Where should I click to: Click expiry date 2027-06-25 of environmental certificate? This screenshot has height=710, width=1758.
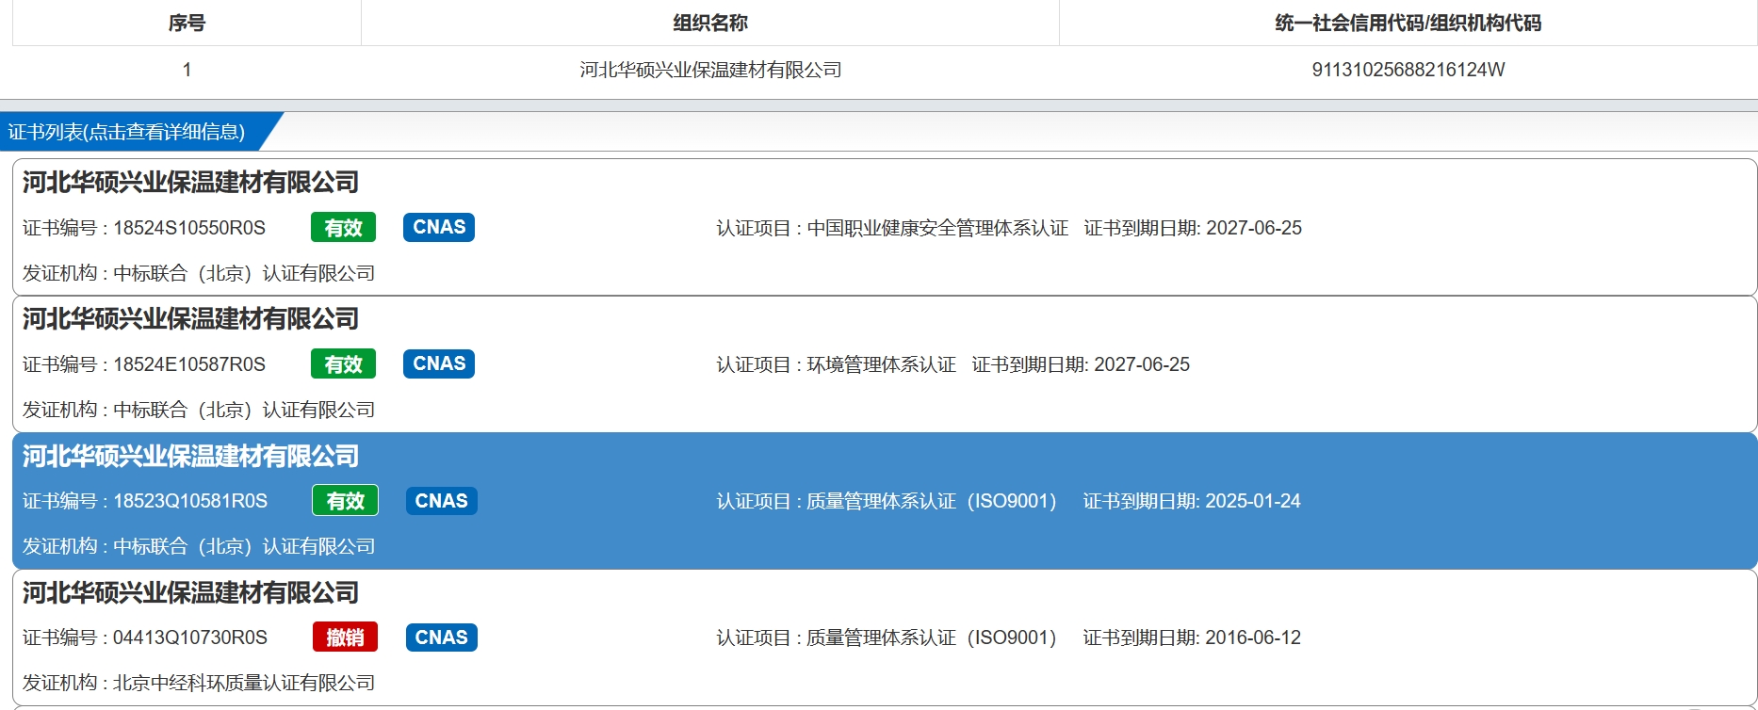pos(1142,364)
